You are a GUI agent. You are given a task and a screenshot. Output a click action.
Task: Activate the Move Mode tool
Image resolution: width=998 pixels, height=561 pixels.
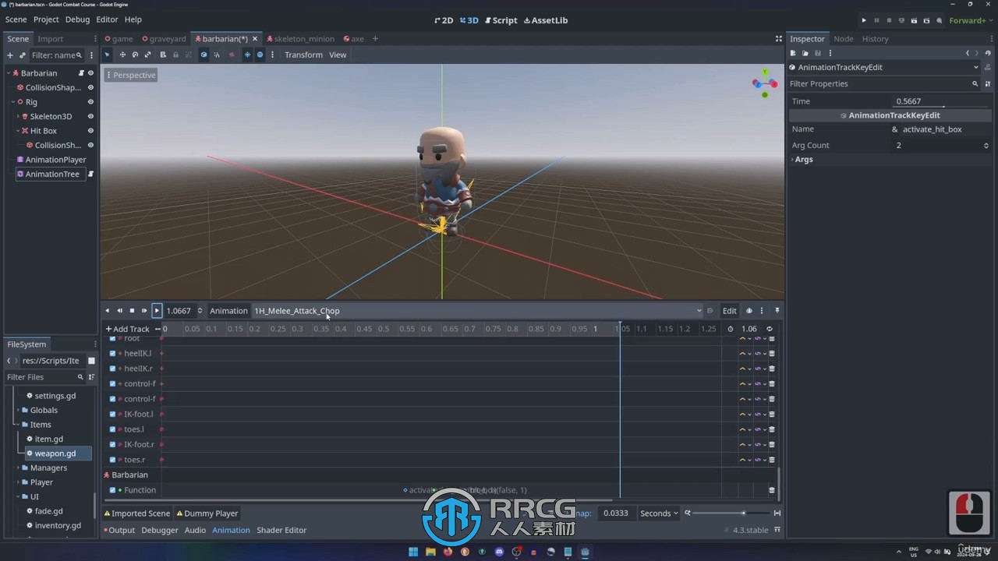point(122,55)
